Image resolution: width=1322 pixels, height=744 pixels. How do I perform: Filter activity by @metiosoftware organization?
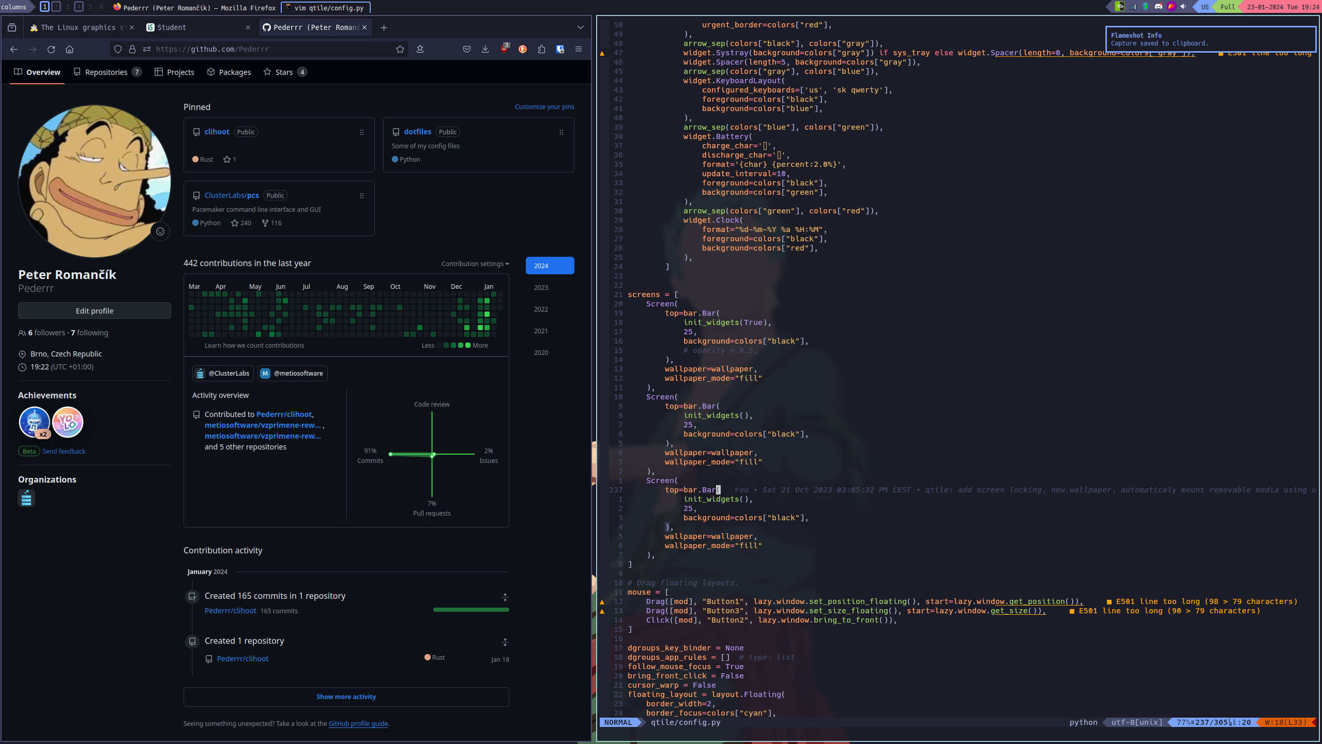pyautogui.click(x=293, y=374)
